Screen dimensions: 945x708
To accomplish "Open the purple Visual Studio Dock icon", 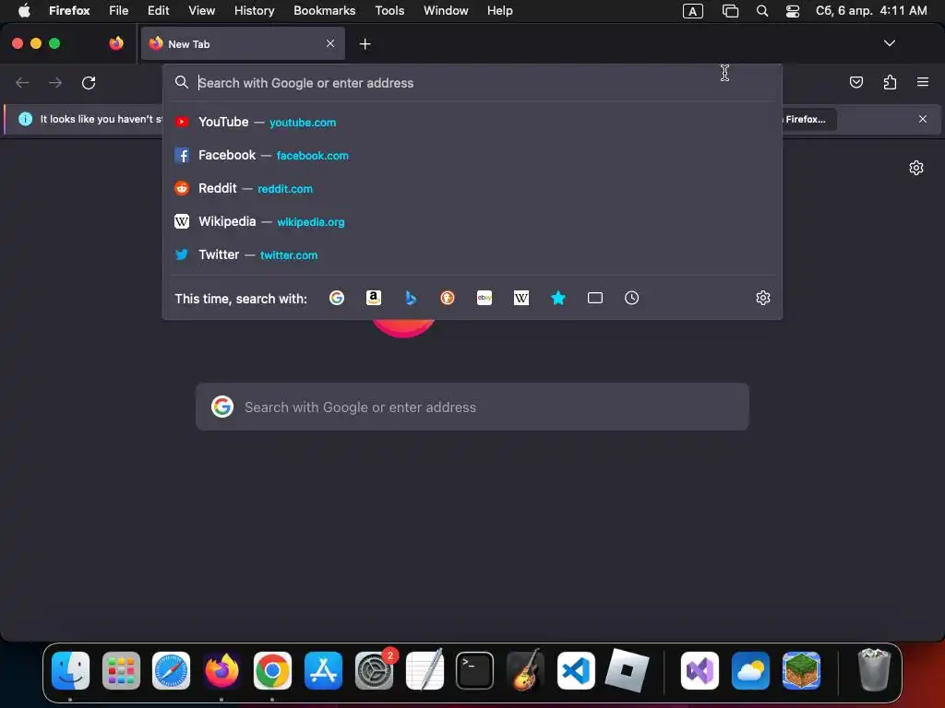I will 700,670.
